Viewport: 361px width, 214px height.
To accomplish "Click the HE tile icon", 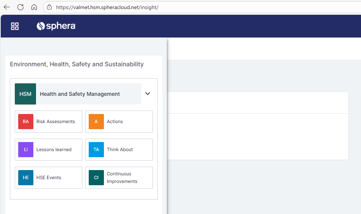I will point(26,178).
